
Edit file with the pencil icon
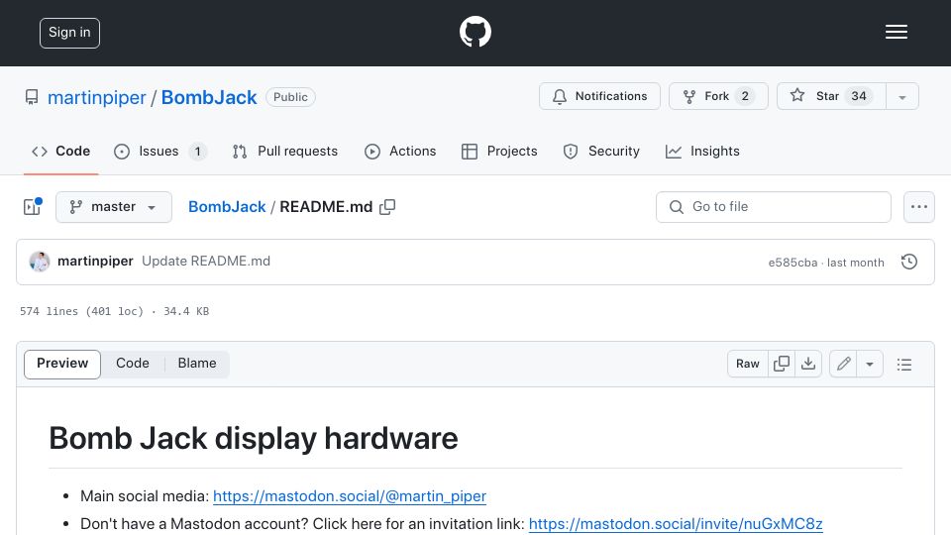[x=843, y=364]
